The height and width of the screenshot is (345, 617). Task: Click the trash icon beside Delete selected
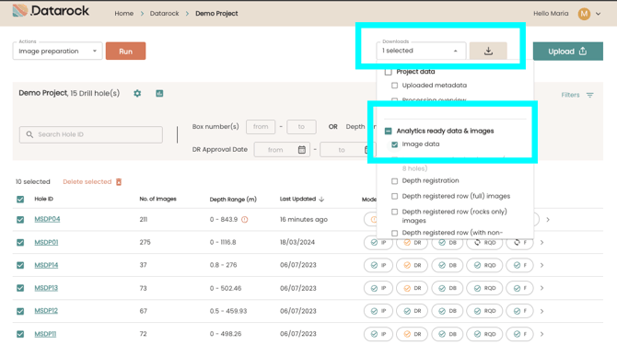[119, 181]
